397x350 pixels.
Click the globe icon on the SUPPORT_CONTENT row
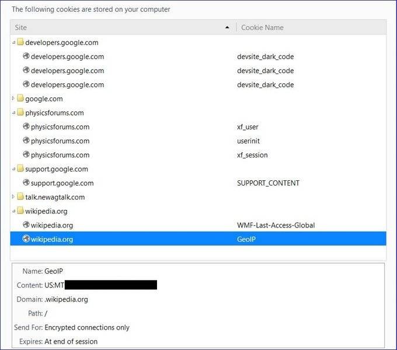point(26,183)
